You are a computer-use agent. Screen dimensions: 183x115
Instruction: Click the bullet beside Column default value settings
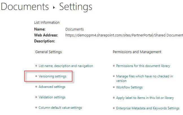36,107
